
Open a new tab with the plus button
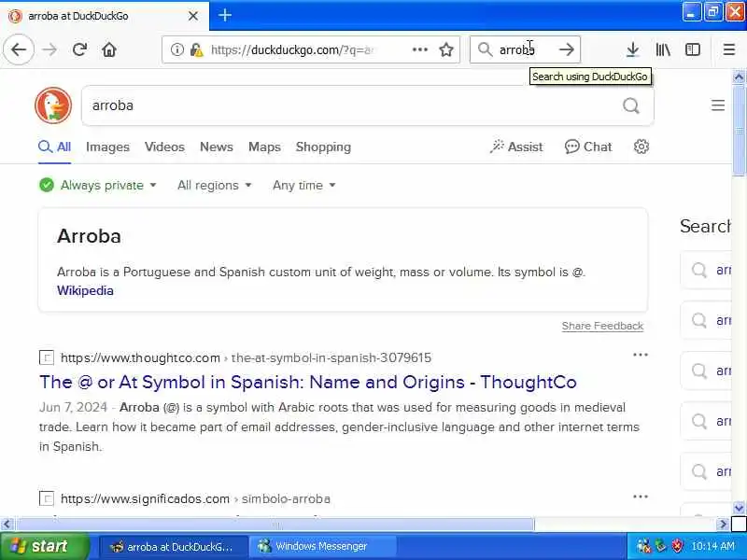[x=225, y=15]
